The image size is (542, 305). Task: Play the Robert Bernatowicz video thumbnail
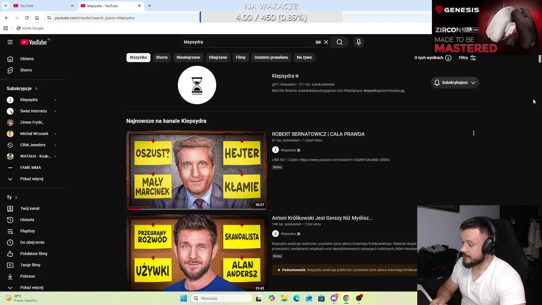click(196, 170)
